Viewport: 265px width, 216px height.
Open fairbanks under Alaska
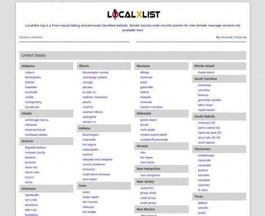tap(31, 125)
